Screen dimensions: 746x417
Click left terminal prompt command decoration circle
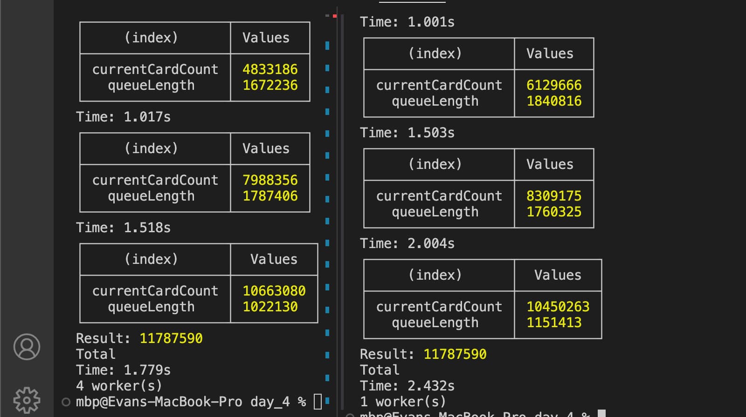[66, 402]
